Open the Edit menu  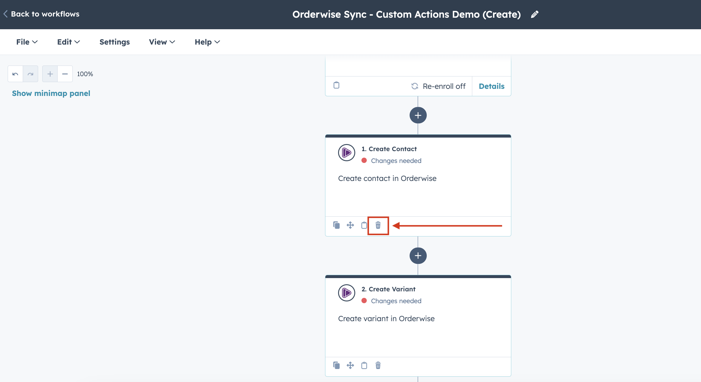(x=69, y=42)
